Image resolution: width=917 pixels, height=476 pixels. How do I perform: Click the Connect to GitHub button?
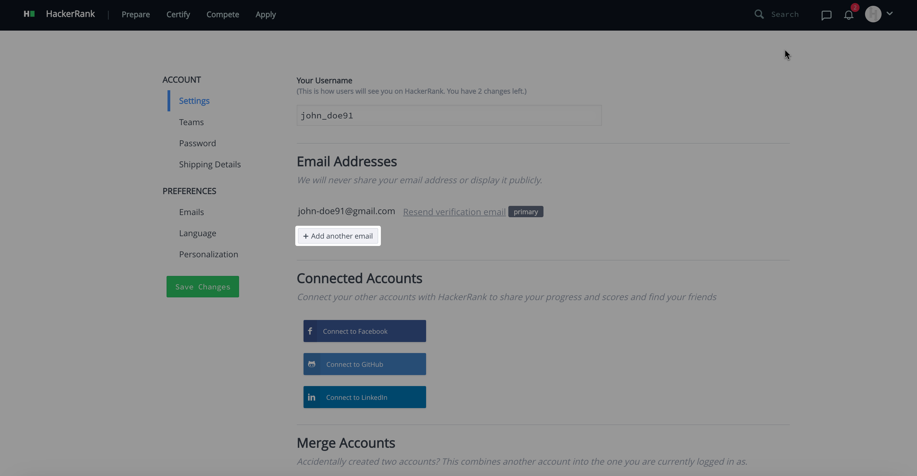tap(365, 364)
